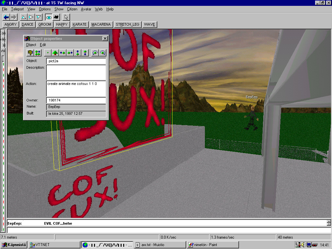Move object left with arrow-tree icon
332x249 pixels.
tap(63, 53)
